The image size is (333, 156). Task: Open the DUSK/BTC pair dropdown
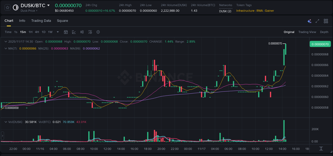pyautogui.click(x=48, y=5)
